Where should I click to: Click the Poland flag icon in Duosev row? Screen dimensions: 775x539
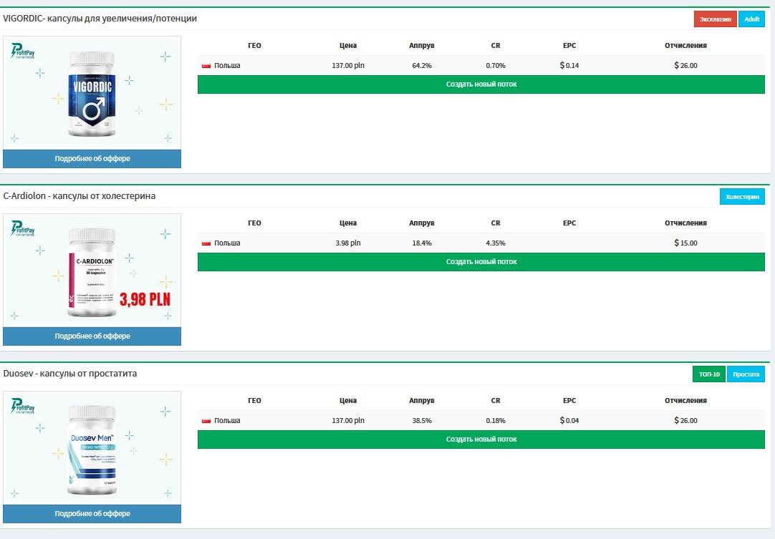pyautogui.click(x=206, y=421)
